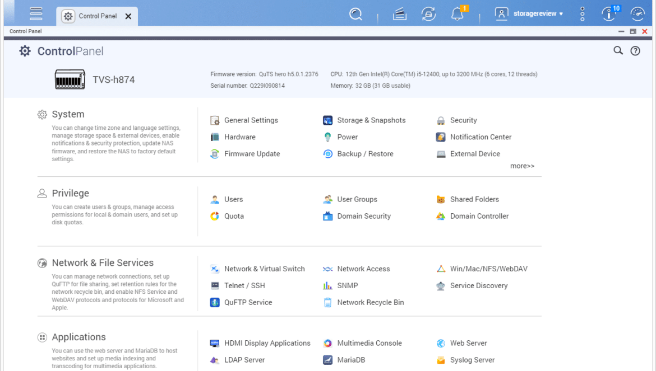The height and width of the screenshot is (371, 656).
Task: Show more System settings
Action: pos(522,166)
